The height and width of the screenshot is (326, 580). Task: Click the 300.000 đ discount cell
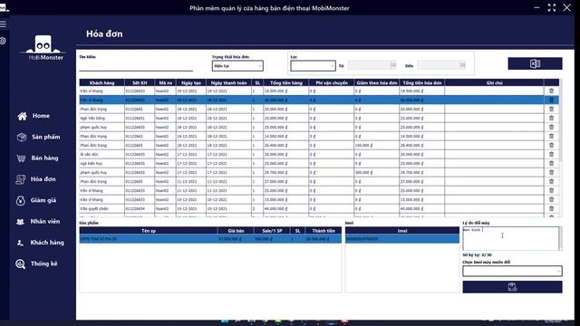click(x=377, y=173)
